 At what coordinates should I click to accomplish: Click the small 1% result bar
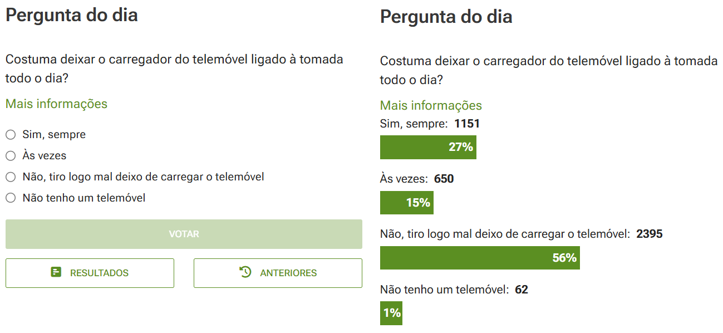point(391,313)
